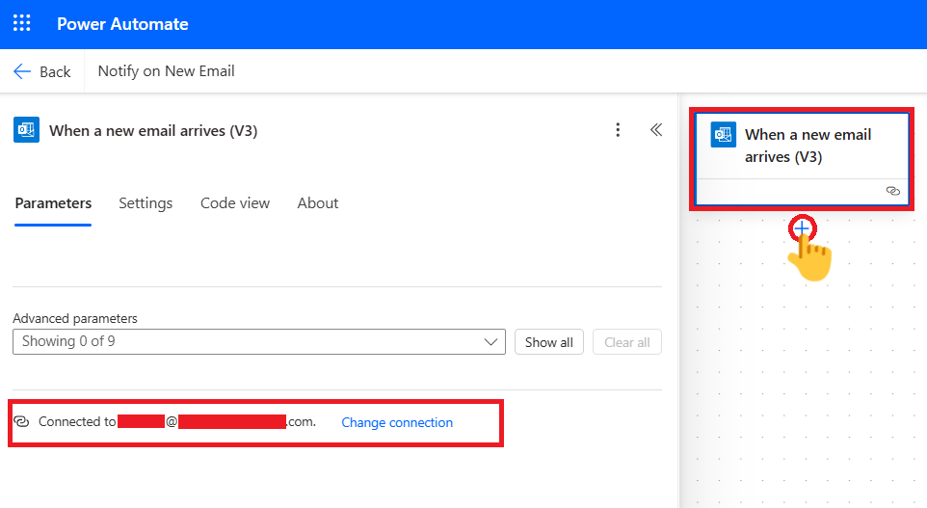Click the connection link icon on trigger card
Image resolution: width=927 pixels, height=508 pixels.
892,192
